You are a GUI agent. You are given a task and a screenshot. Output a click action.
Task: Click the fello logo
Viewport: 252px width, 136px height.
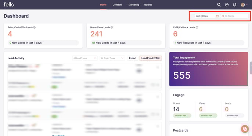[x=9, y=4]
